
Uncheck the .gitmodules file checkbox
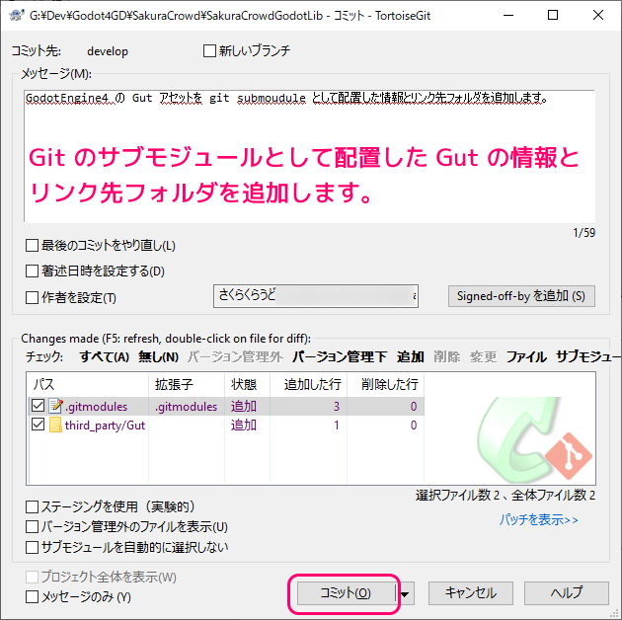[x=39, y=406]
